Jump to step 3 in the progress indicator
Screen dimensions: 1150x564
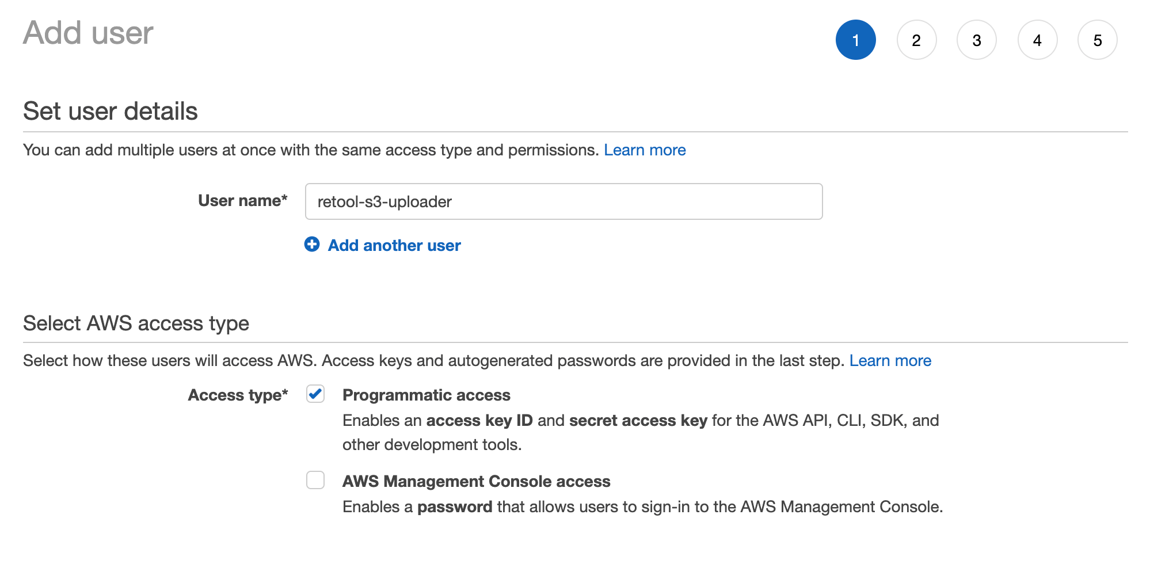pyautogui.click(x=977, y=40)
